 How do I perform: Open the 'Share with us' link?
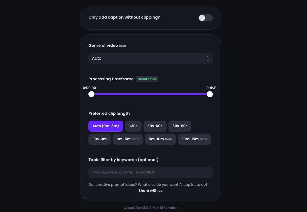tap(150, 190)
